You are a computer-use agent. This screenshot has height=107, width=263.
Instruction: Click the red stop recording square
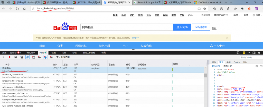pyautogui.click(x=10, y=57)
